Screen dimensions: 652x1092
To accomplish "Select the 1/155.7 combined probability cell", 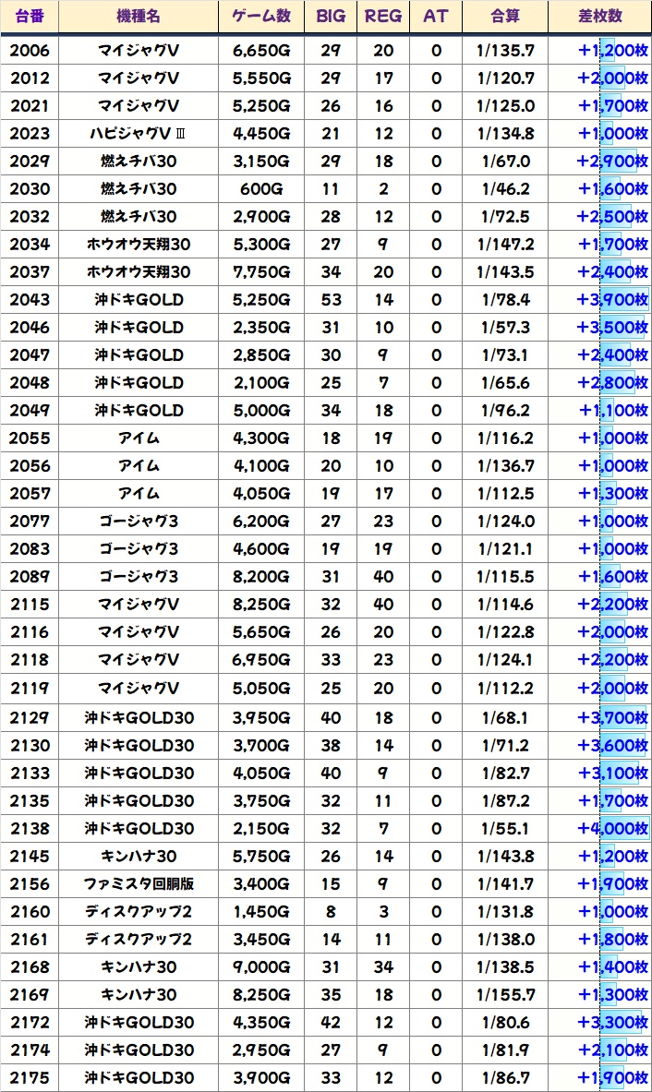I will pyautogui.click(x=505, y=994).
